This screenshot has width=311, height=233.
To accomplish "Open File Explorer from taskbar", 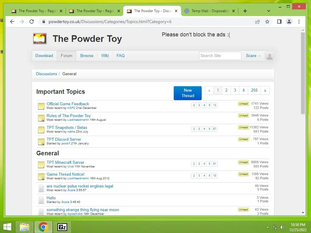I will click(25, 227).
